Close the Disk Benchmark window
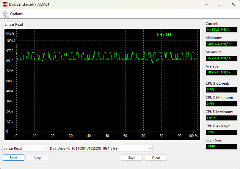The height and width of the screenshot is (169, 240). tap(233, 4)
